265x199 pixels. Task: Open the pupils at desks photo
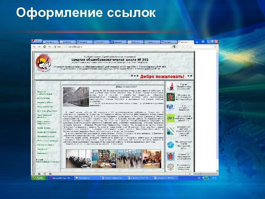pos(152,159)
